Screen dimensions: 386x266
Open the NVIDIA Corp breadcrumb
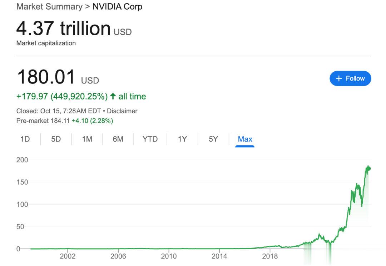117,7
